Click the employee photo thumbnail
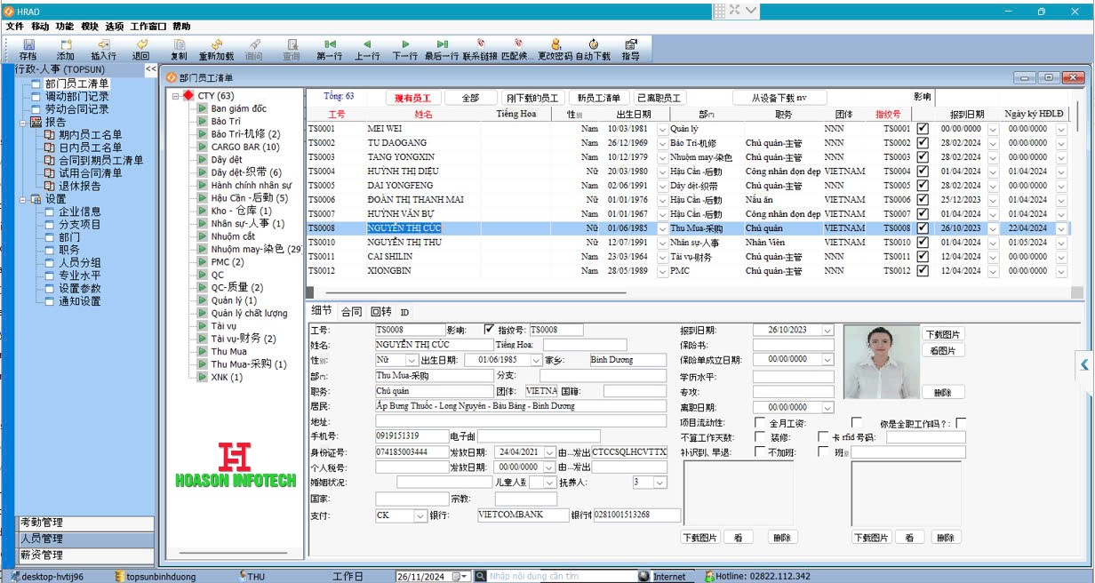 (x=880, y=360)
